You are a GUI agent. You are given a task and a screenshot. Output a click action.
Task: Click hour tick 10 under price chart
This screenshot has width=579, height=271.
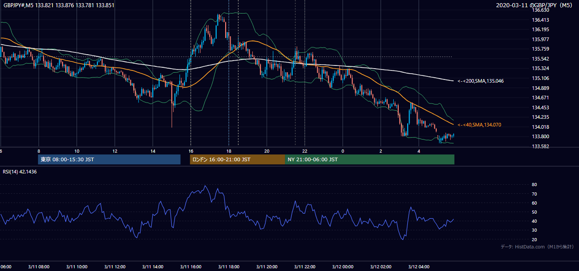[x=77, y=151]
